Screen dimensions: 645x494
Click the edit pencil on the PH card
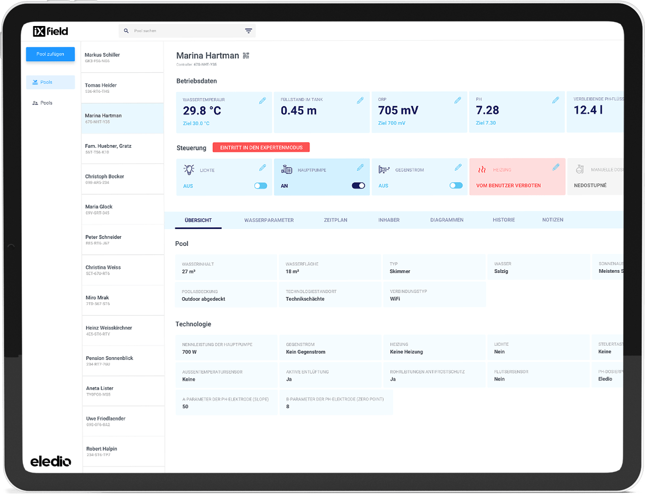coord(556,100)
